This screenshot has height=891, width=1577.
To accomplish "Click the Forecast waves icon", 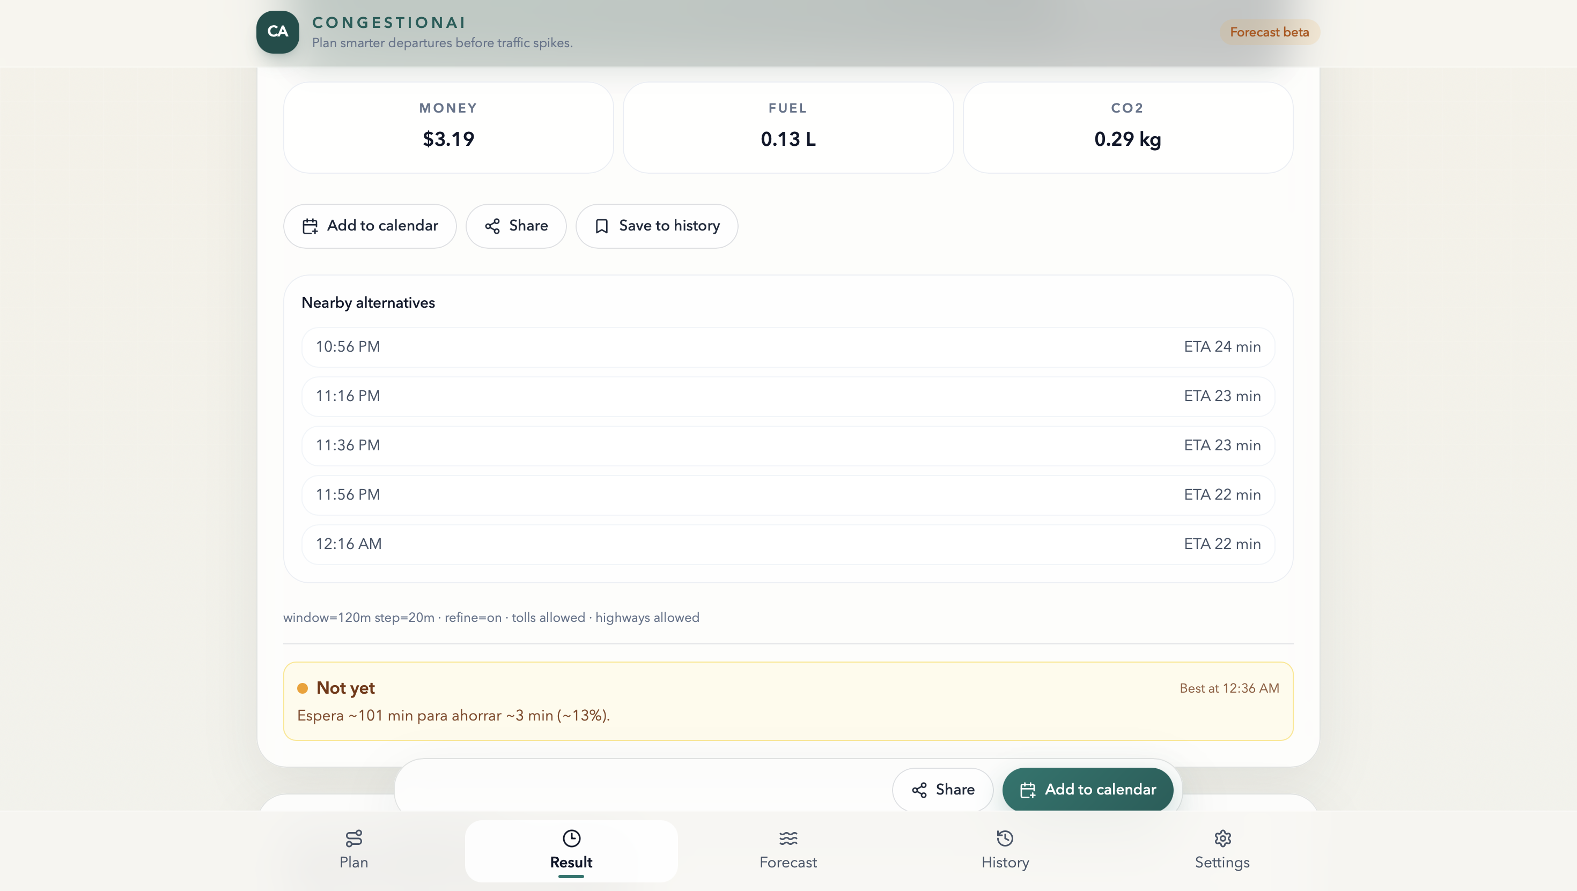I will click(x=788, y=838).
